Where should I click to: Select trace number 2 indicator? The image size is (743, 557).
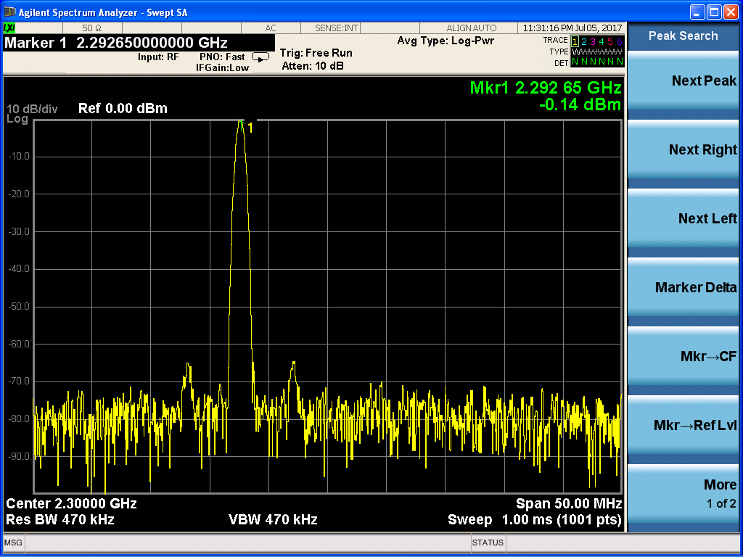tap(584, 41)
